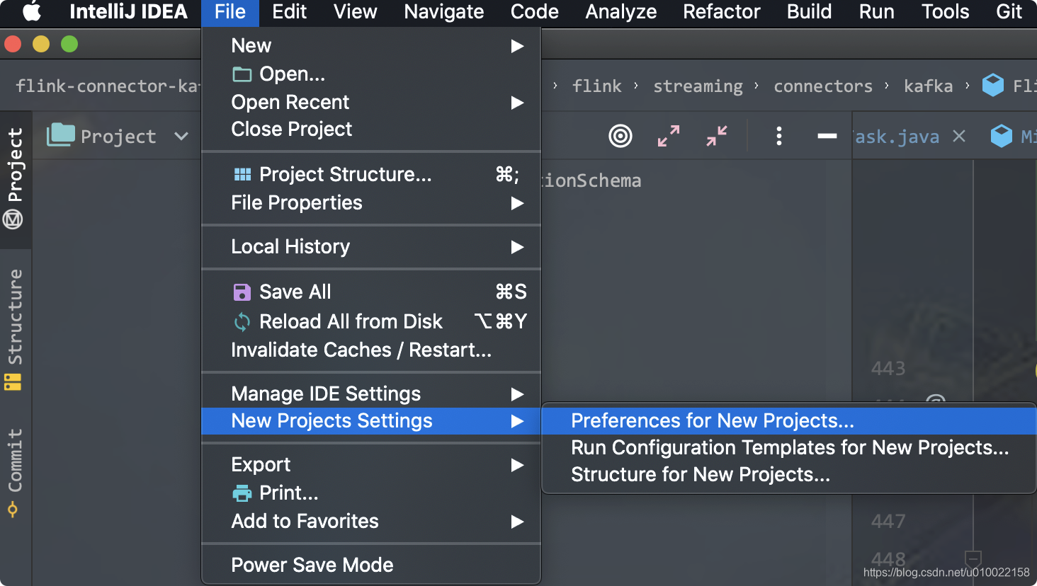The width and height of the screenshot is (1037, 586).
Task: Click the Open folder icon in File menu
Action: [x=242, y=74]
